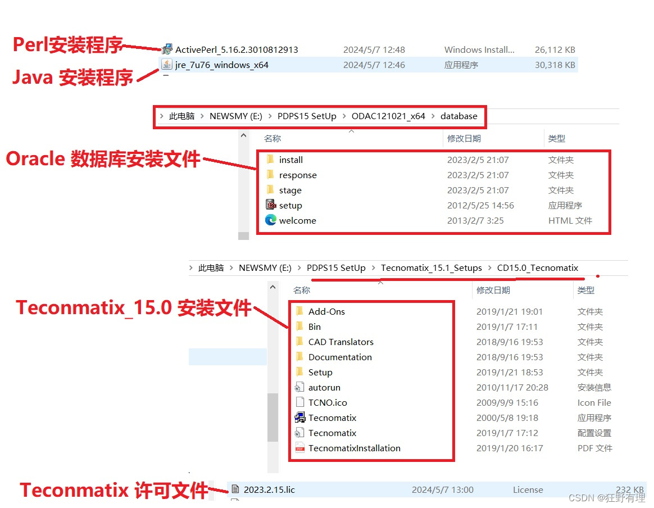Sort Tecnomatix folder by 修改日期 column
The width and height of the screenshot is (654, 508).
pos(493,291)
